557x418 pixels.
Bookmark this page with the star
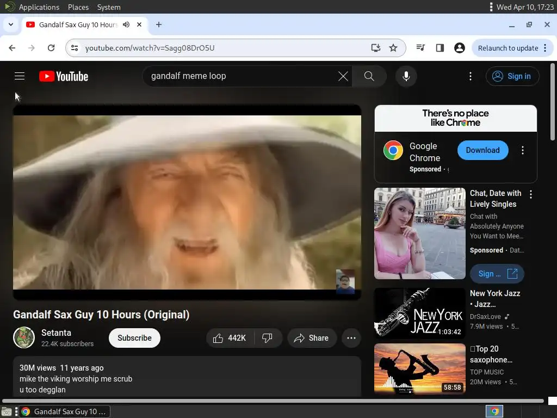[x=393, y=48]
